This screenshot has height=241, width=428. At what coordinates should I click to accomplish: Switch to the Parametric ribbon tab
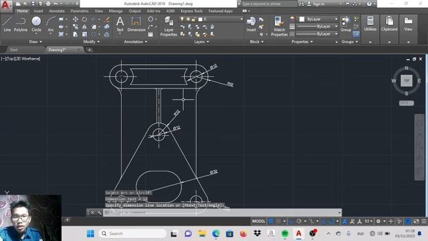pos(80,11)
